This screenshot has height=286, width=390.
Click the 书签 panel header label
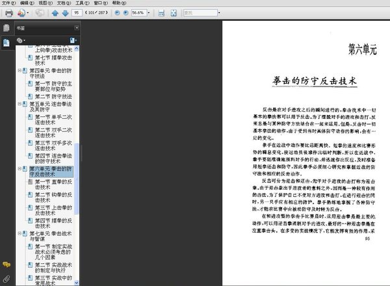click(21, 28)
